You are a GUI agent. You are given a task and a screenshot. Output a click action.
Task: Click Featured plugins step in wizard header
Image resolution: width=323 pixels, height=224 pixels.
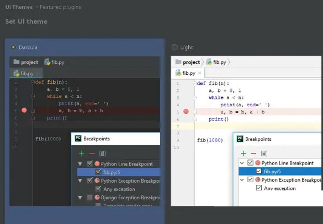pos(60,7)
